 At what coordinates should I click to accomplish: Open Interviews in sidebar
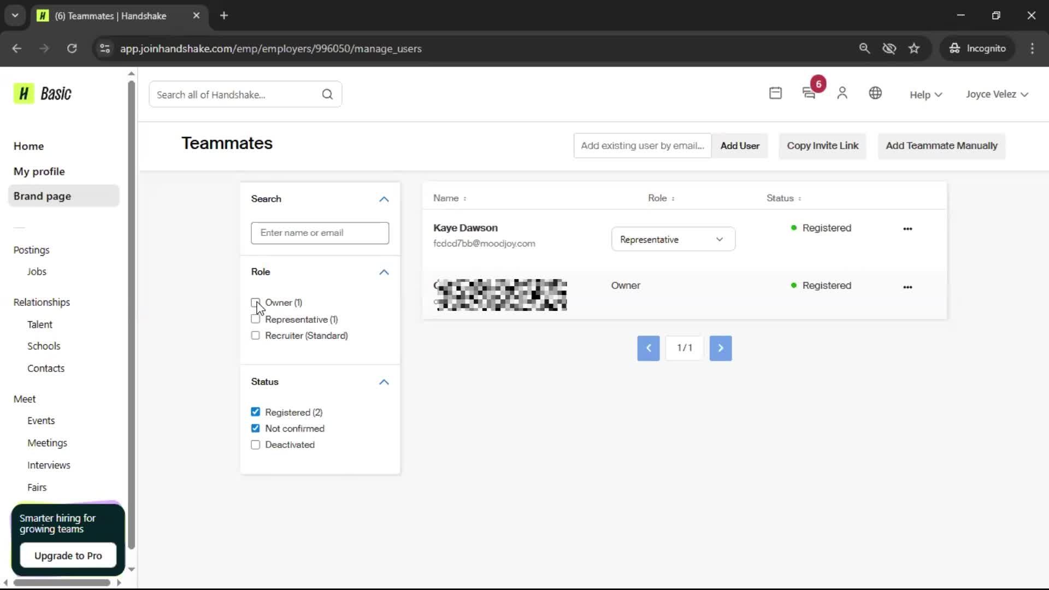[x=49, y=465]
